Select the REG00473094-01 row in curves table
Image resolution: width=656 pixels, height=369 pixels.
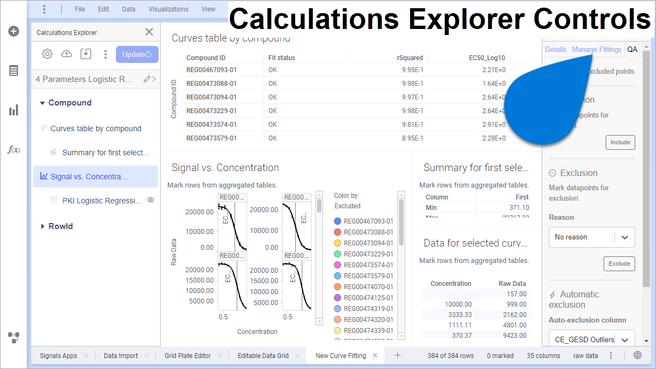pos(212,97)
